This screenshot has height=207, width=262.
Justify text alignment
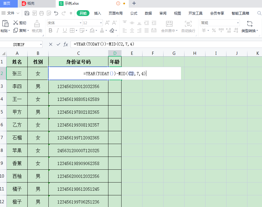(x=147, y=30)
